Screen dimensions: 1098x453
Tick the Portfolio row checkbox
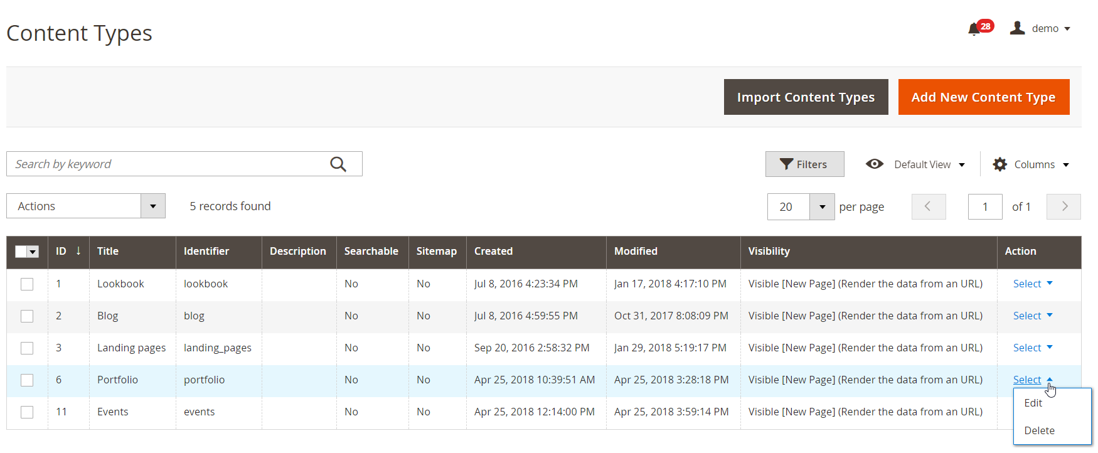pyautogui.click(x=27, y=380)
